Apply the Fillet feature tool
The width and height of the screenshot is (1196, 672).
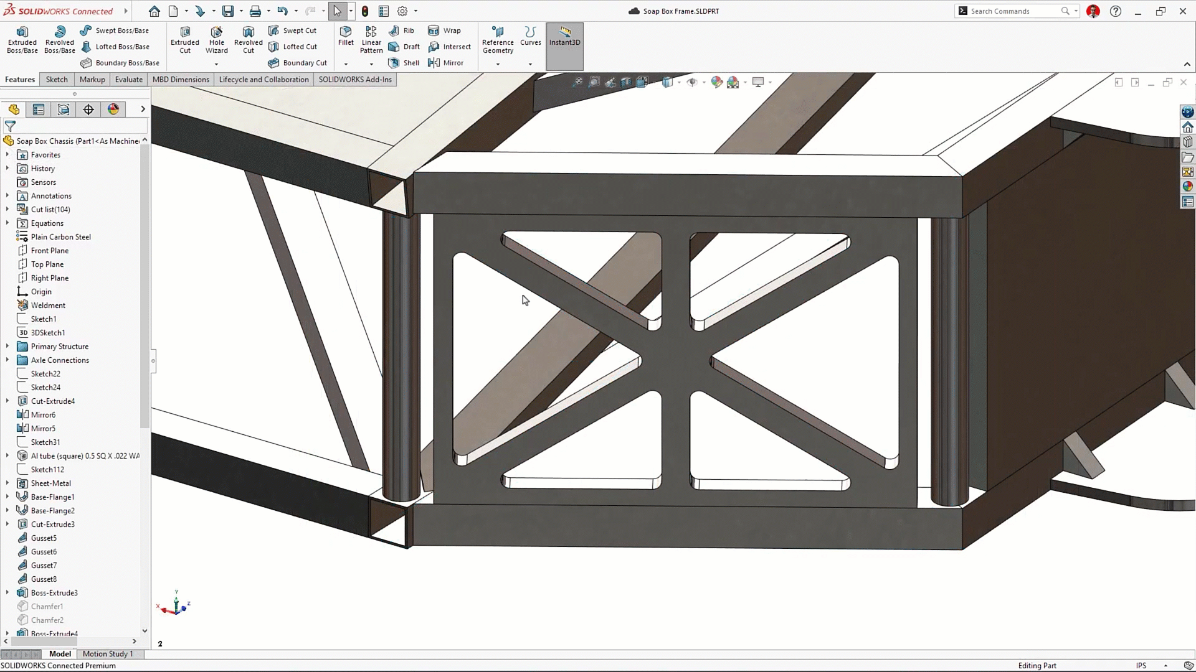(346, 36)
